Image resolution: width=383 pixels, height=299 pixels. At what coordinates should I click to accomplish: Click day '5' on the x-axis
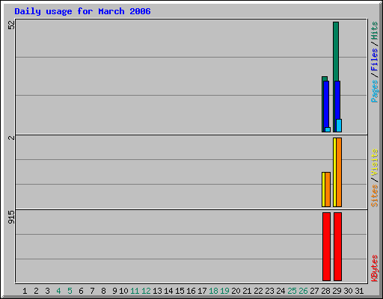70,291
